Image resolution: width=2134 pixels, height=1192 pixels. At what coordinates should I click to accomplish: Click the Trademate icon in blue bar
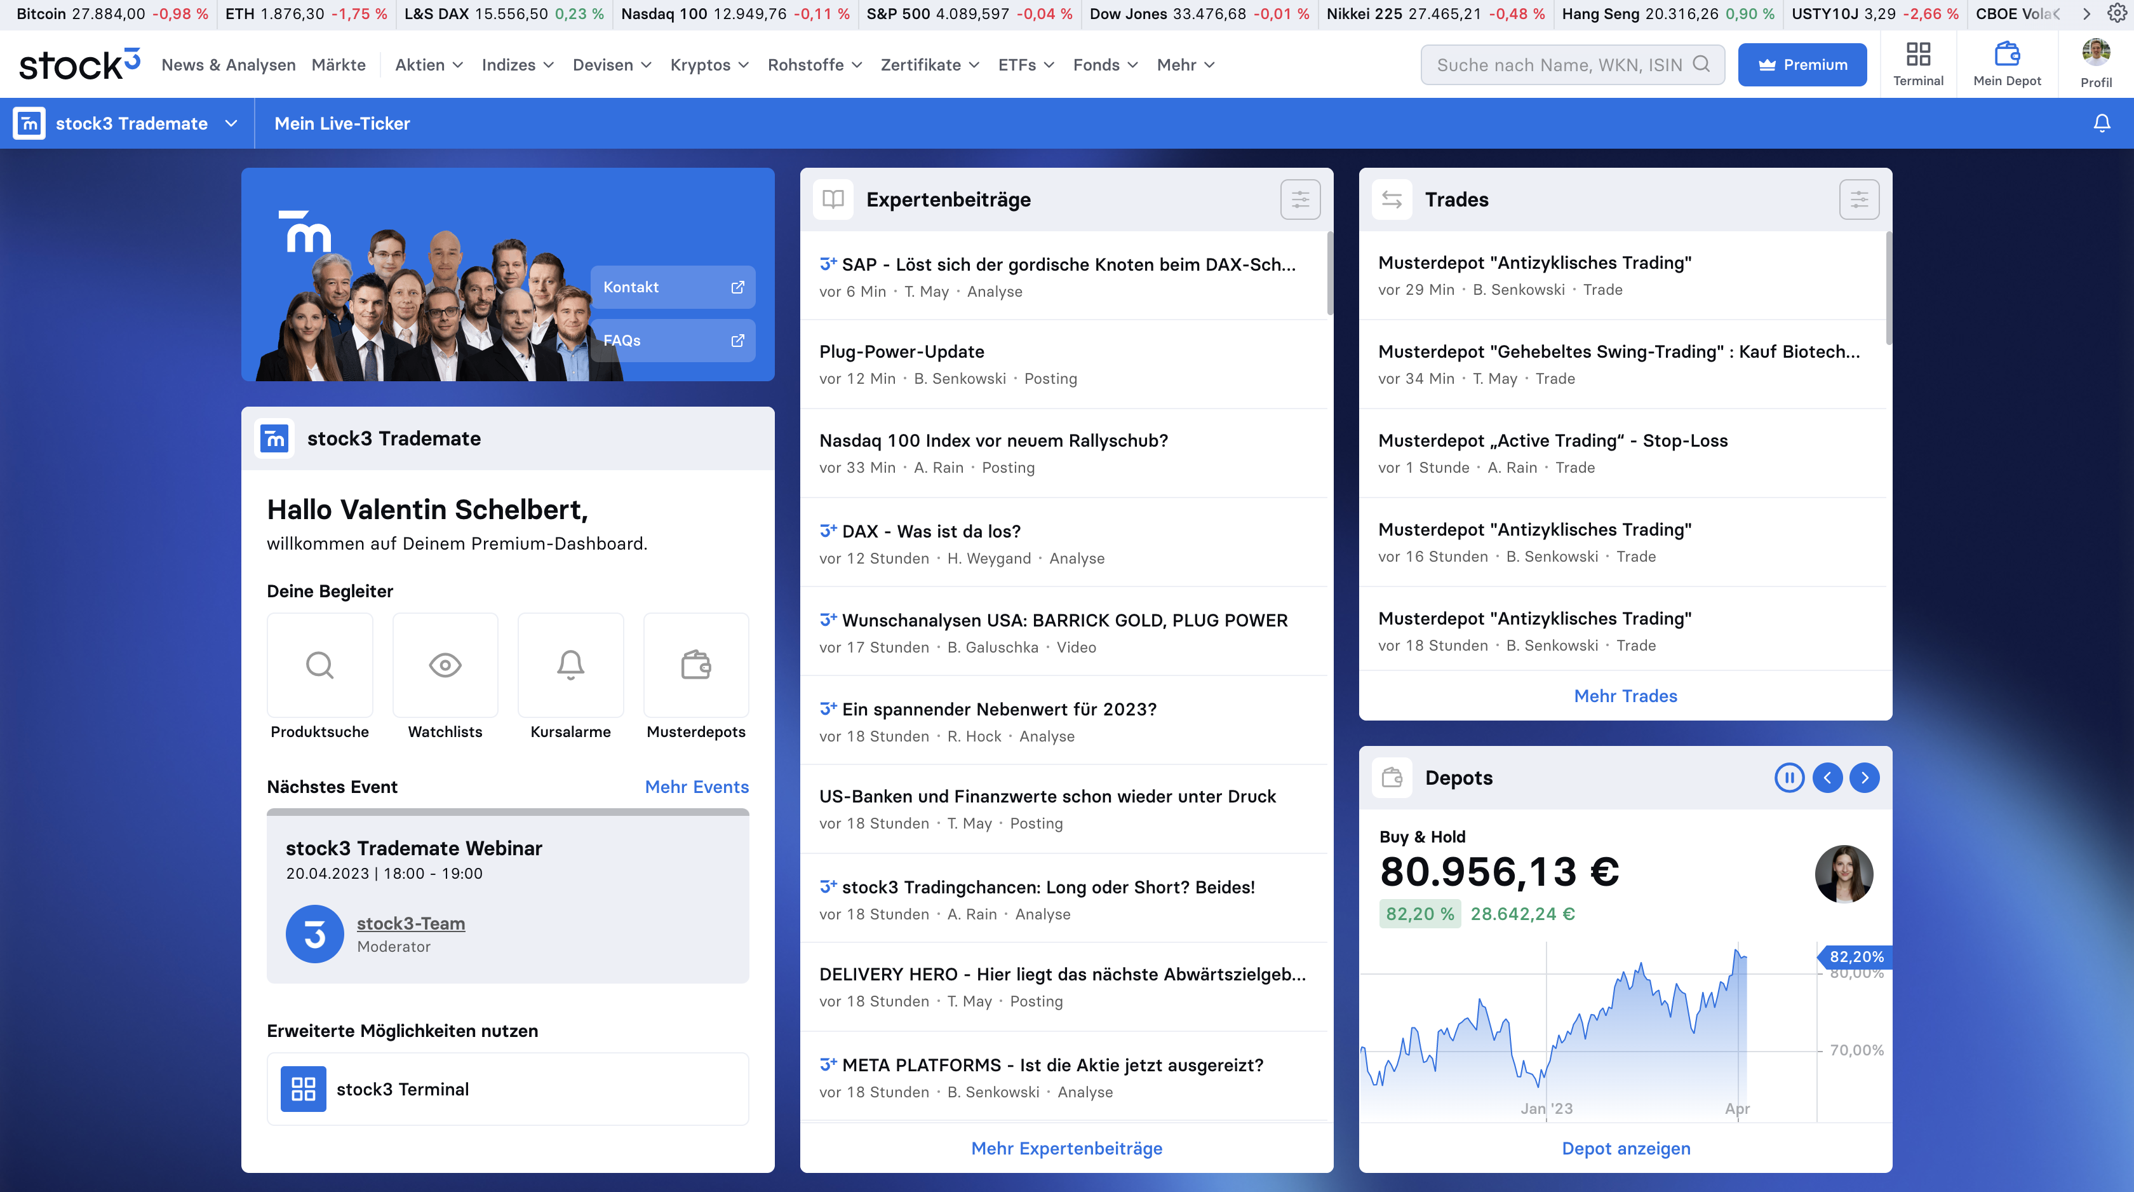29,123
